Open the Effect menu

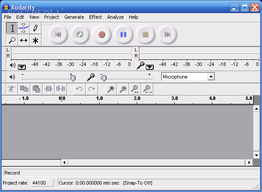[95, 17]
